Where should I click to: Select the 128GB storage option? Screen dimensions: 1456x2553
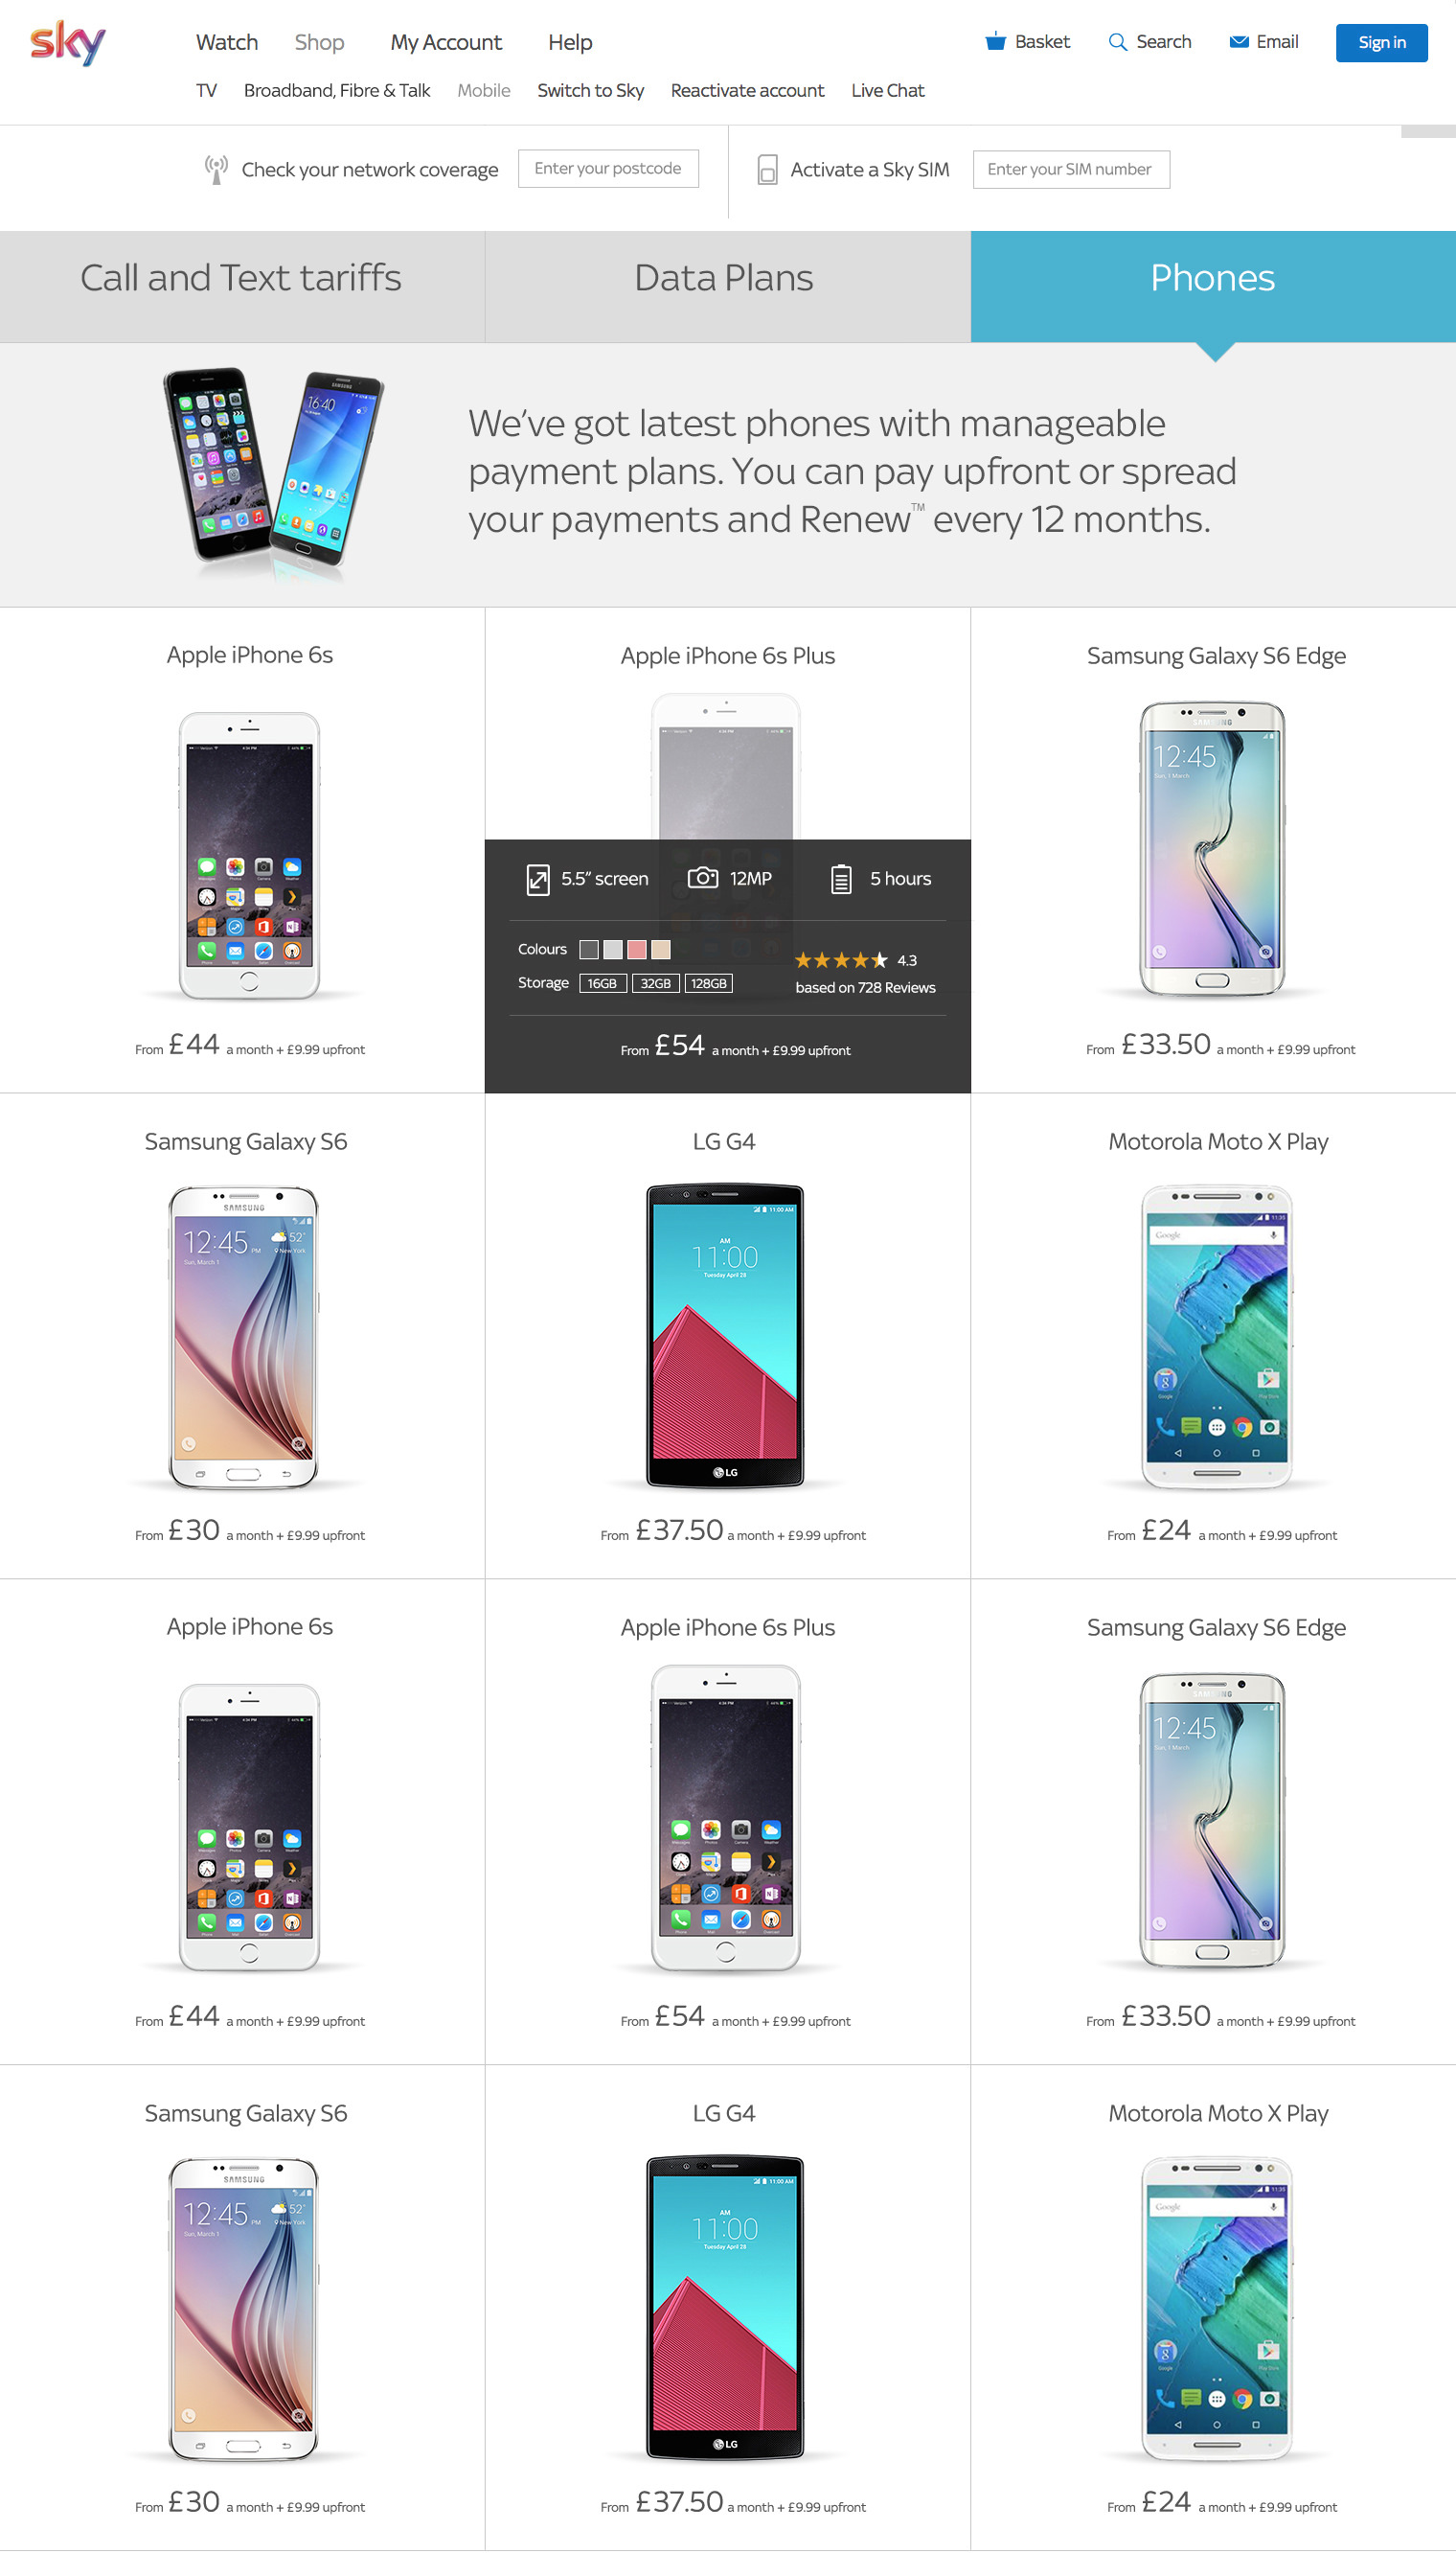click(x=709, y=983)
